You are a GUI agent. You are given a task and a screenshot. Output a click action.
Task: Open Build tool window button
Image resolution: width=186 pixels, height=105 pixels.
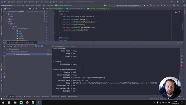pos(63,97)
